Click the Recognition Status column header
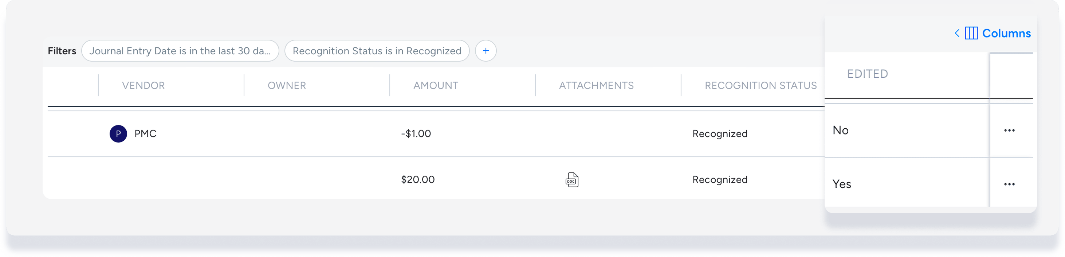This screenshot has height=257, width=1065. pyautogui.click(x=760, y=85)
